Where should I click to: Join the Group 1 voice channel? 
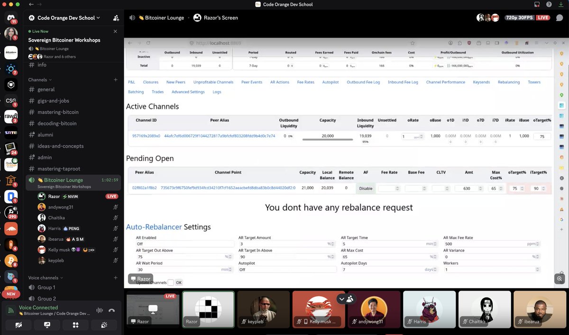[73, 287]
